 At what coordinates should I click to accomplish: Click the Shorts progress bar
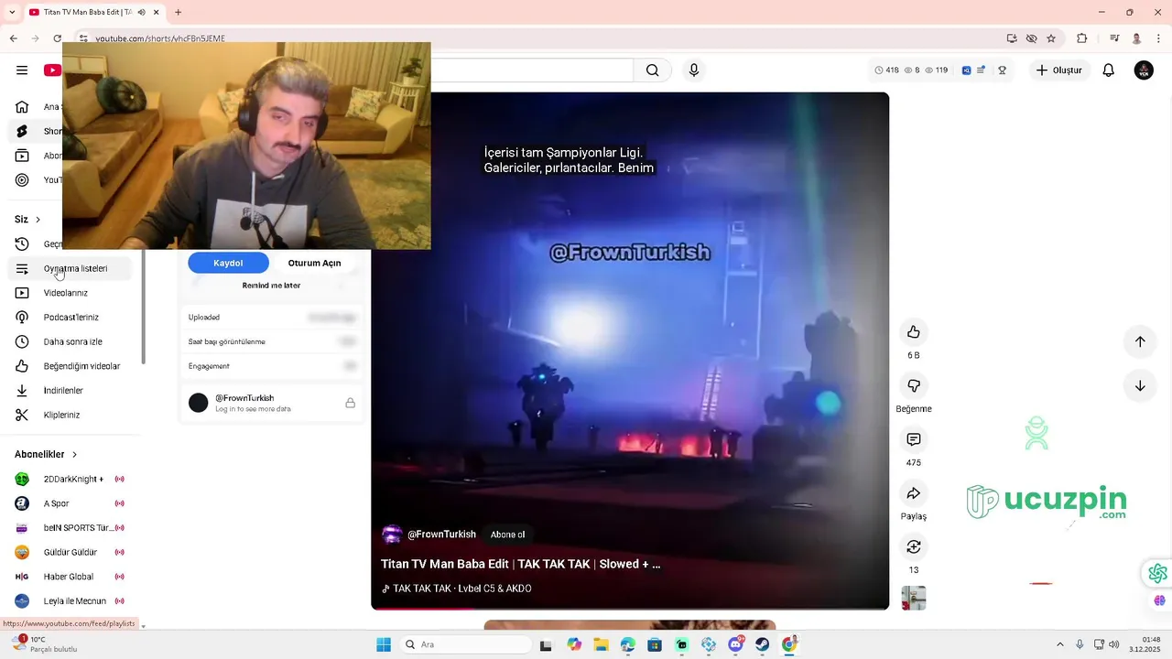(x=630, y=608)
